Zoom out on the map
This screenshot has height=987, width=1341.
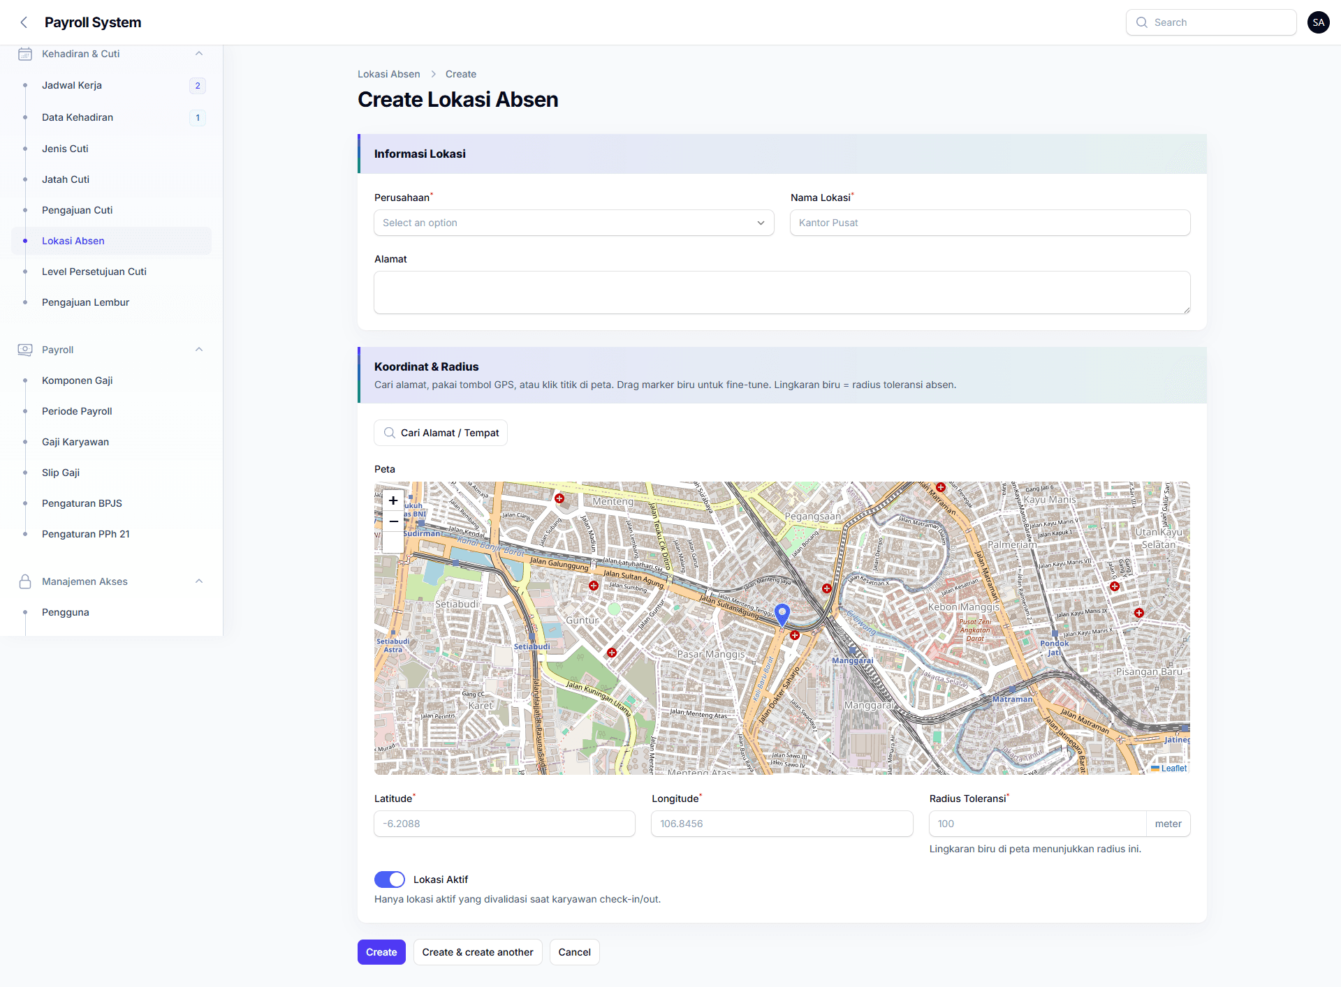pyautogui.click(x=393, y=521)
